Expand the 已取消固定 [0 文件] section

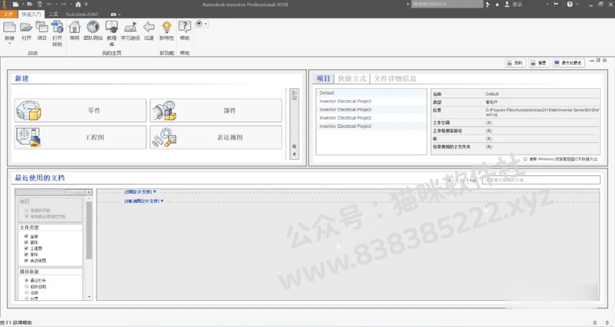[143, 201]
